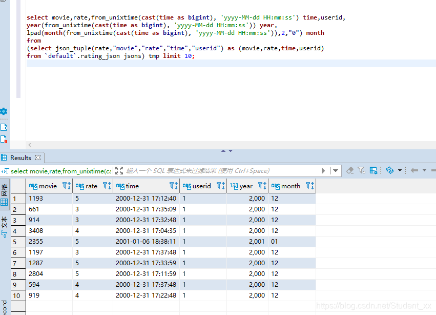Click the query text 'select movie,rate,from_unixtime'
This screenshot has height=315, width=436.
(60, 171)
